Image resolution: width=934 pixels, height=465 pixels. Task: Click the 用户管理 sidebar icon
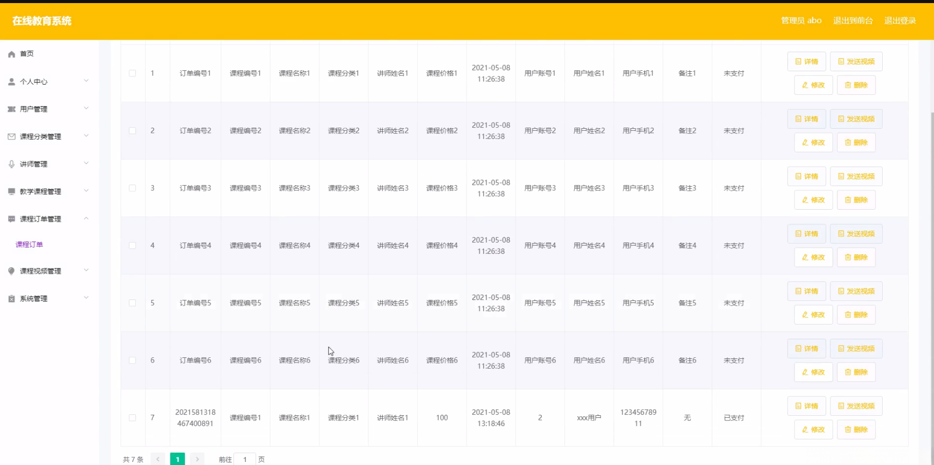[11, 109]
